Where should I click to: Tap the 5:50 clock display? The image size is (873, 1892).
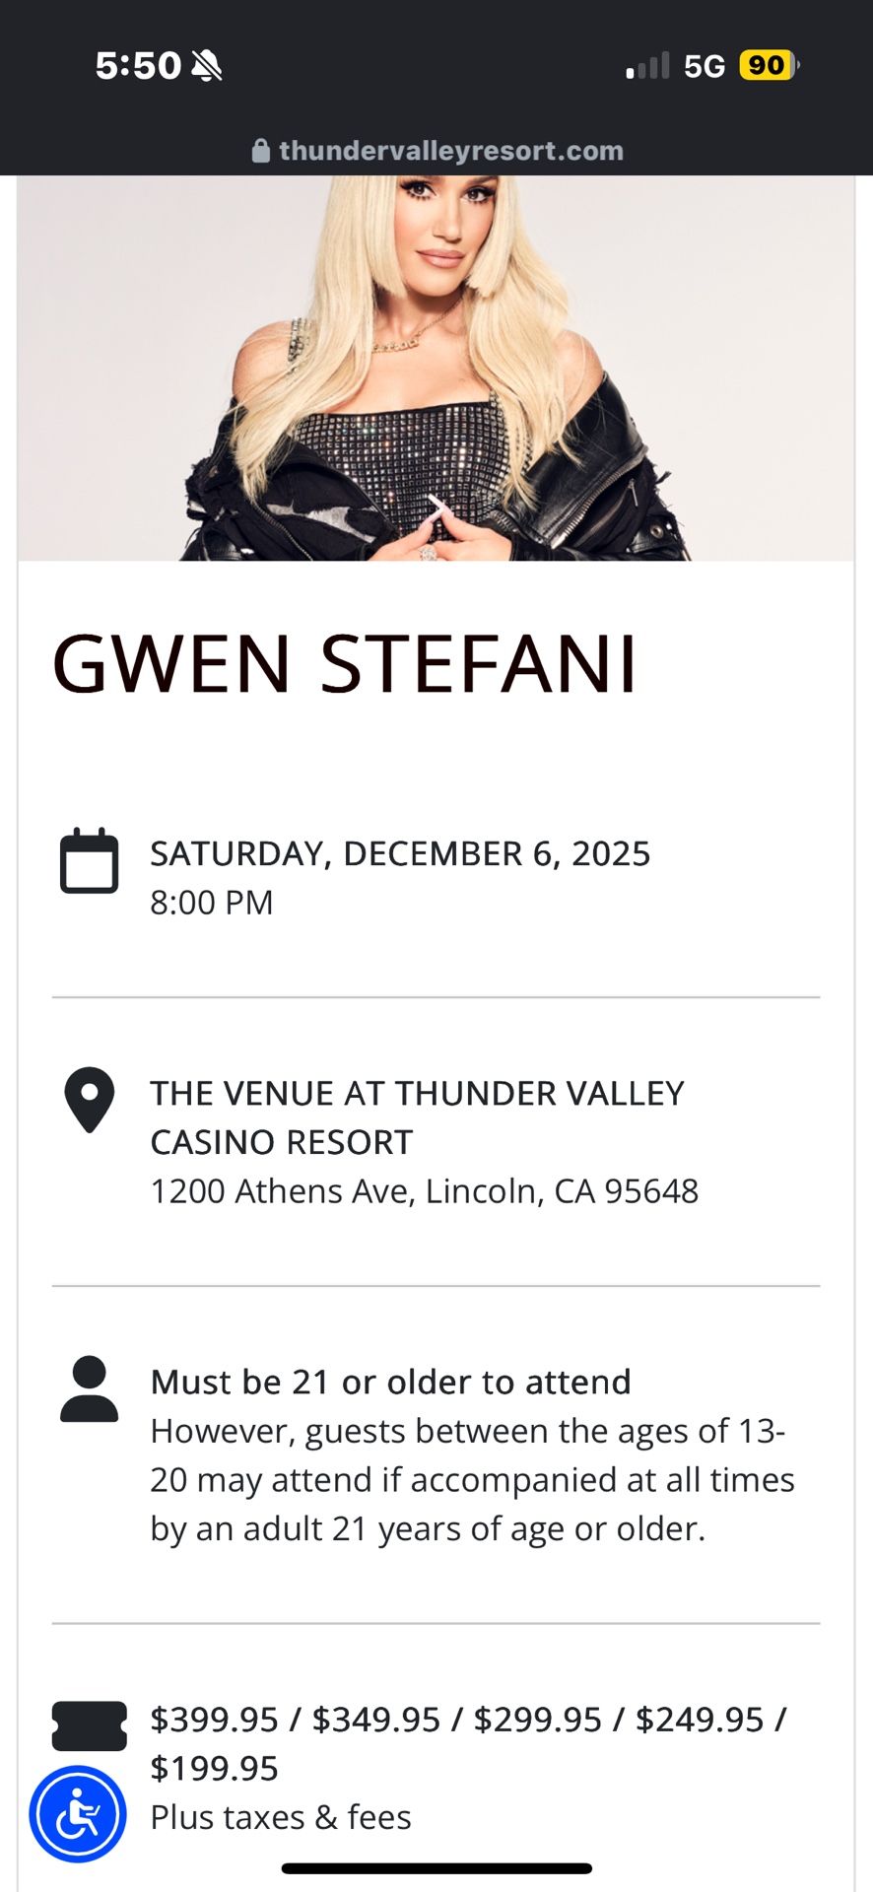click(136, 65)
